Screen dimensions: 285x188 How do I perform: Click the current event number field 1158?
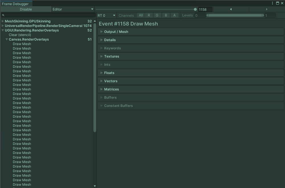[205, 9]
